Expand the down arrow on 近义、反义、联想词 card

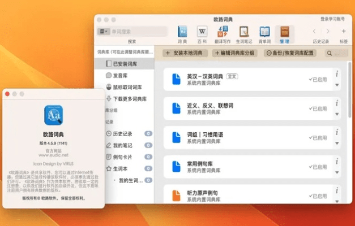click(x=337, y=114)
